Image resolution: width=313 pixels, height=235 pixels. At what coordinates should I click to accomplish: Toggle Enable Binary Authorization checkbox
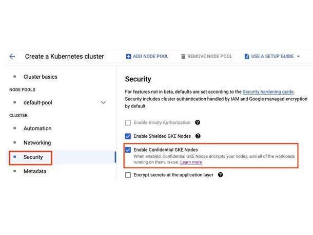(x=128, y=123)
